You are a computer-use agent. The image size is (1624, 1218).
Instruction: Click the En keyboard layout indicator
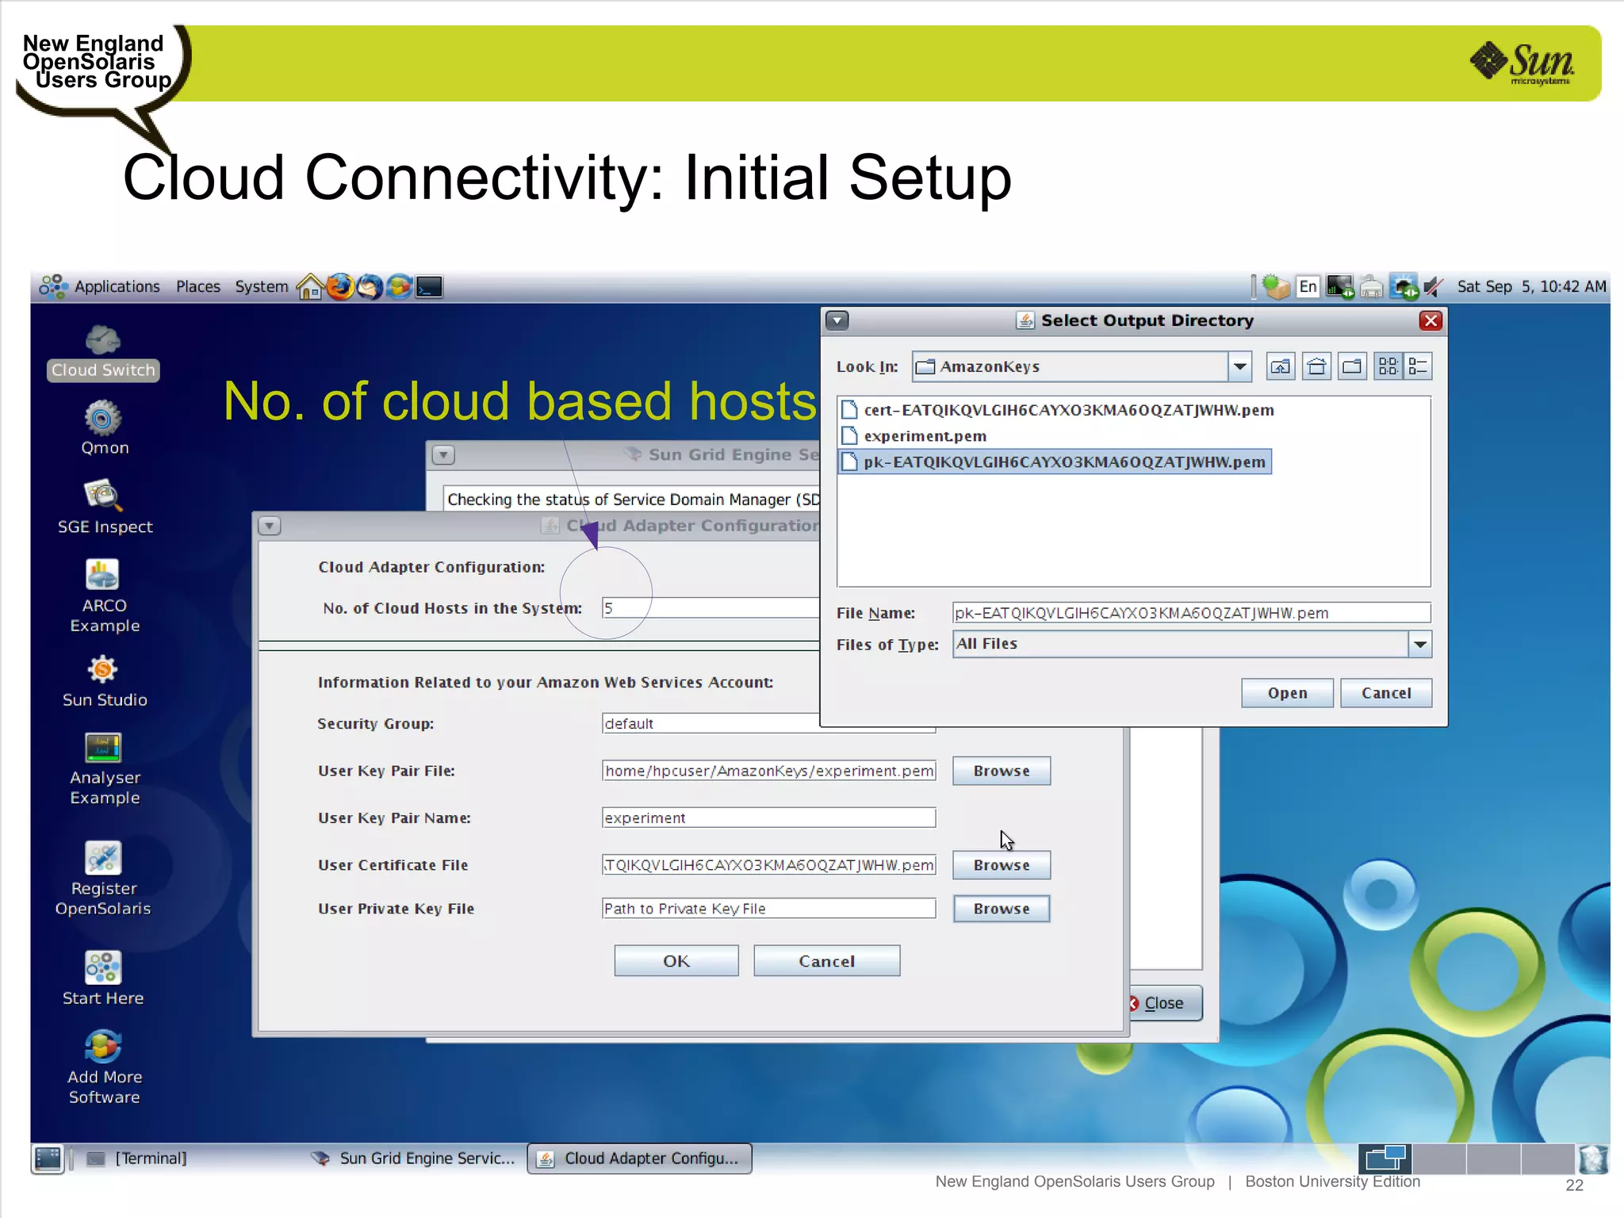1308,286
